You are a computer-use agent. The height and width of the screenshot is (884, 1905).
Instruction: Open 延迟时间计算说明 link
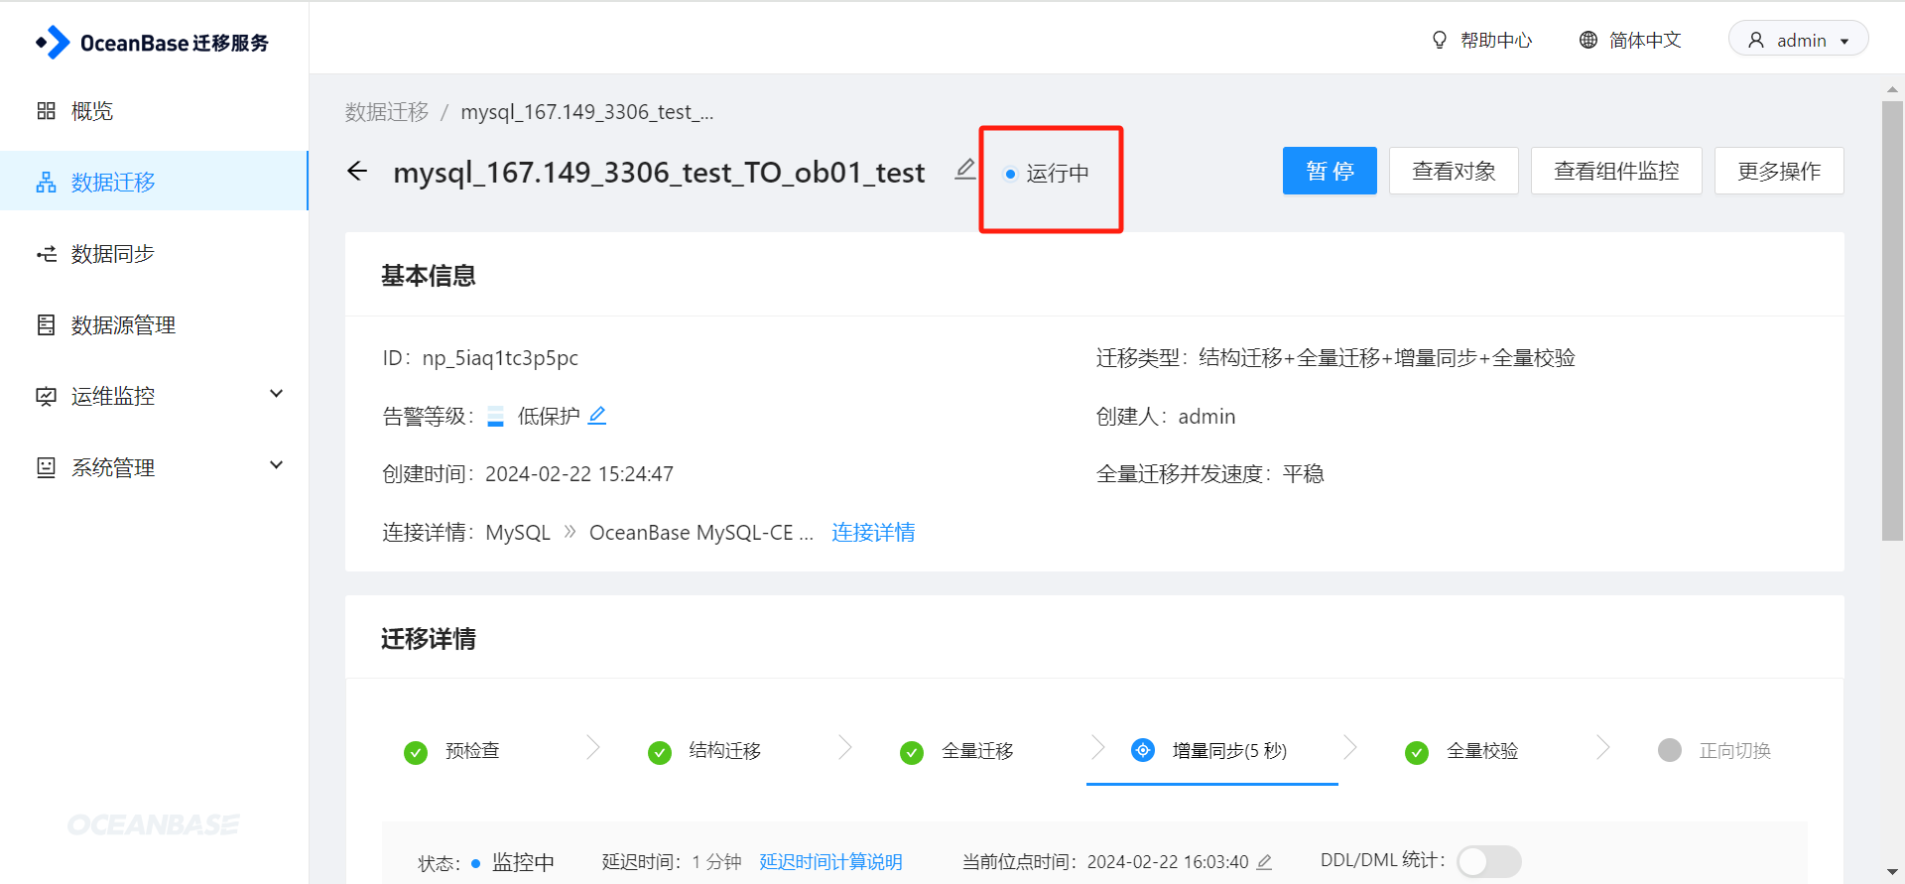(830, 862)
